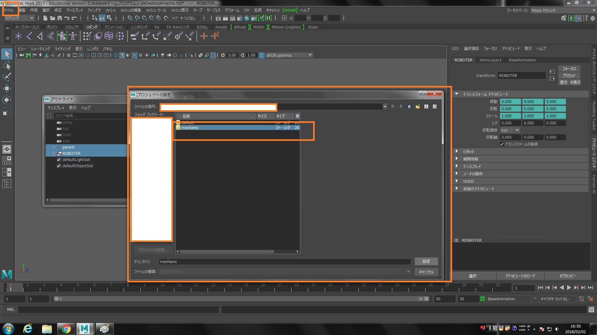Select the Lasso tool in toolbox
Viewport: 597px width, 335px height.
pos(7,65)
